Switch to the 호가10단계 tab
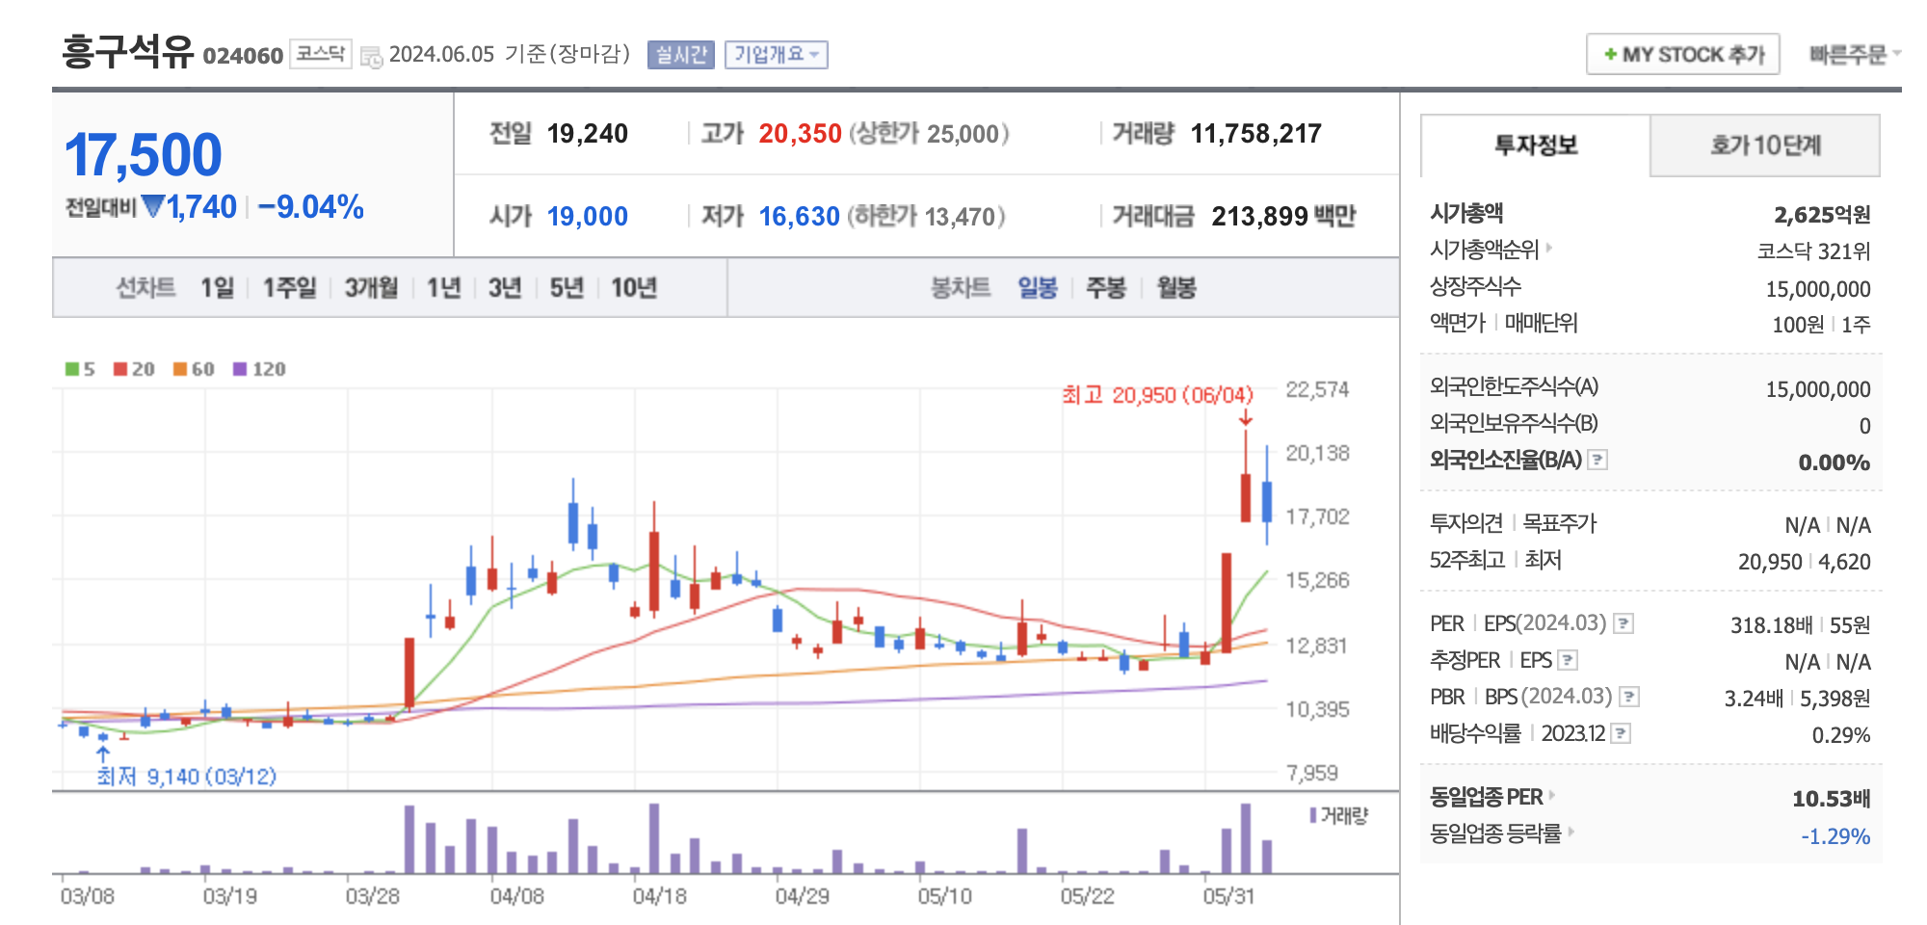 [x=1765, y=145]
